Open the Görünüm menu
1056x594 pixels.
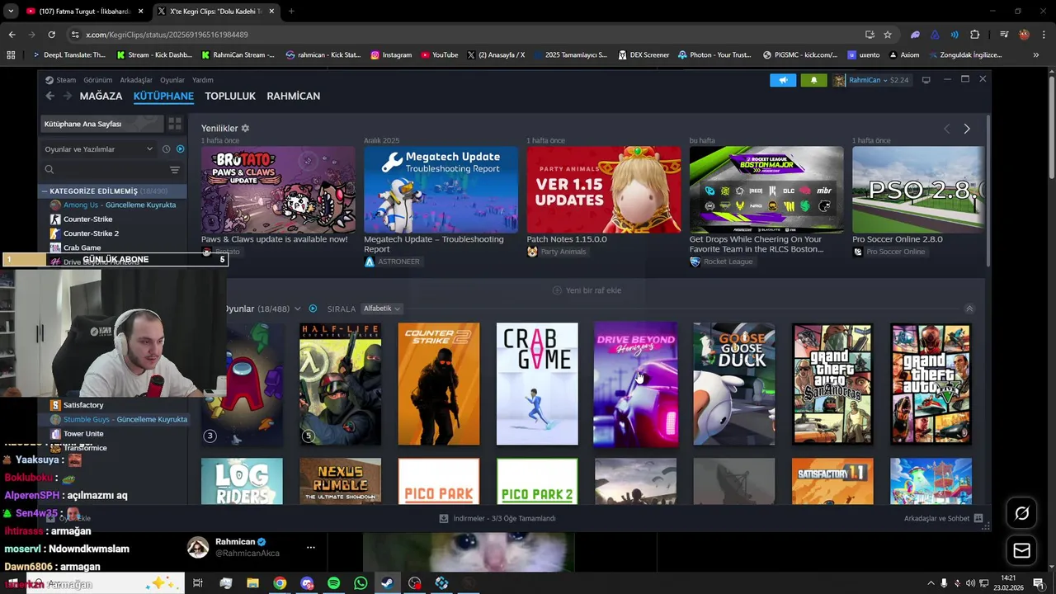(97, 80)
